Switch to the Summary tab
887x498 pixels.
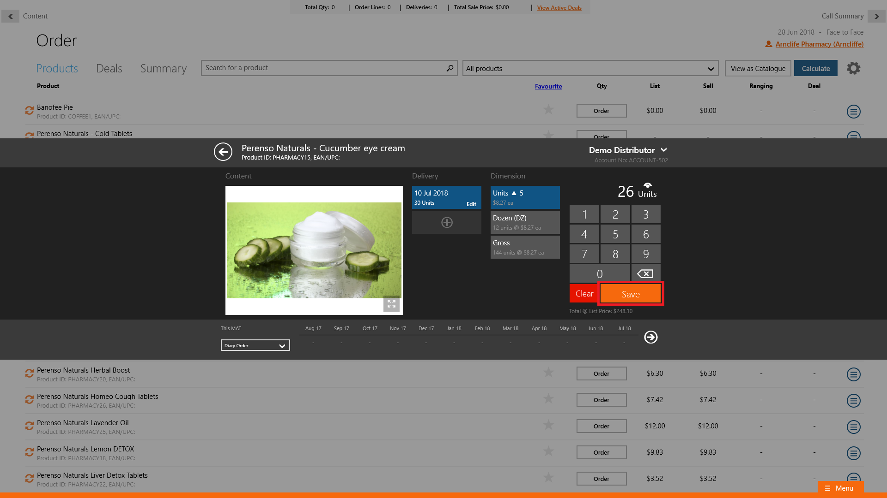[x=164, y=69]
